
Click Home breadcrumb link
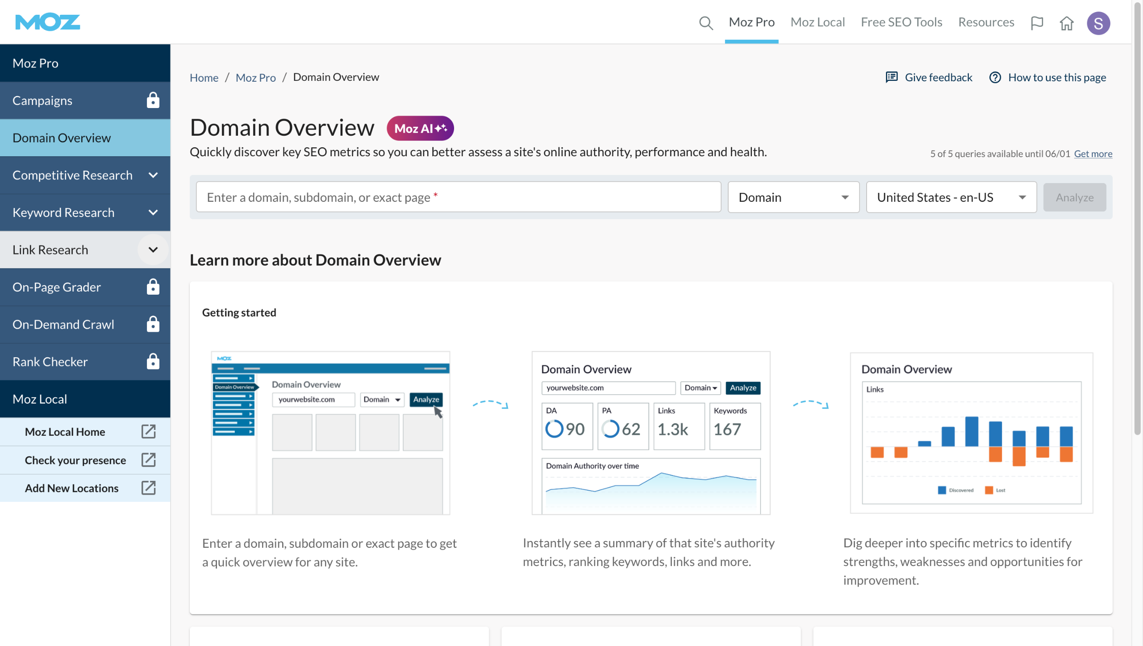204,78
